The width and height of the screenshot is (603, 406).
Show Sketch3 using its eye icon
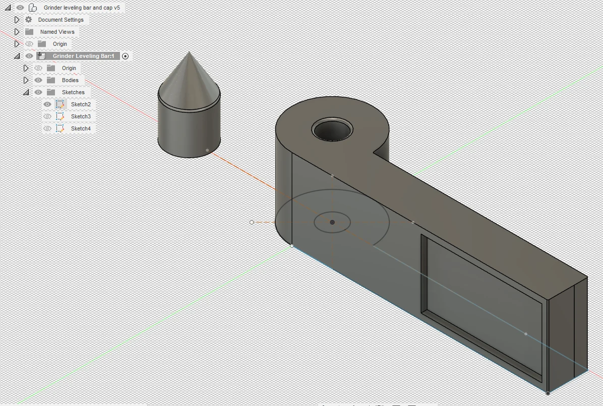47,116
